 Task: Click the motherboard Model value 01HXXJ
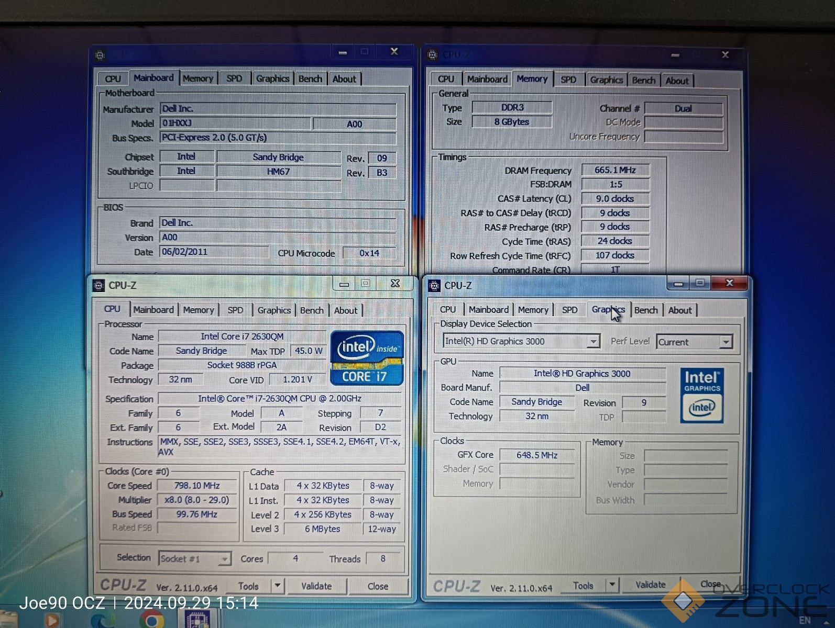[235, 124]
